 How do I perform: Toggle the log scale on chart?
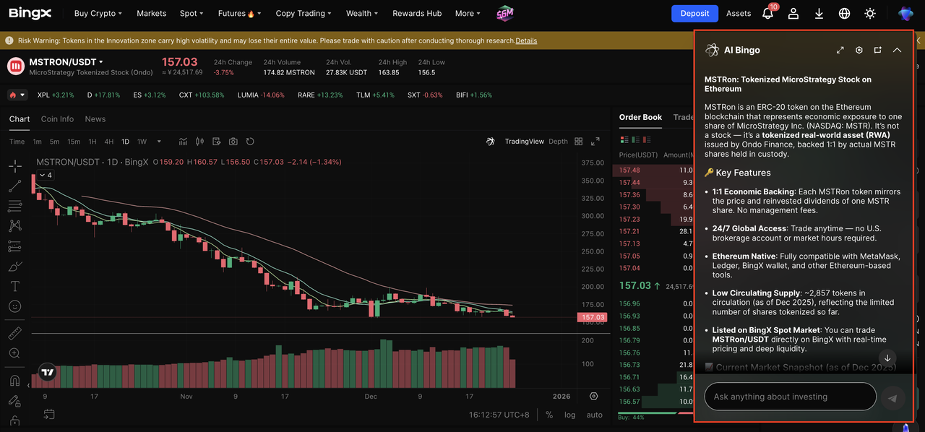570,415
